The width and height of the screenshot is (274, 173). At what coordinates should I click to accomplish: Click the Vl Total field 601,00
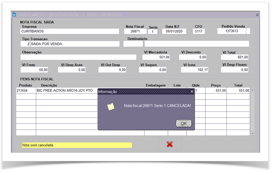click(234, 57)
